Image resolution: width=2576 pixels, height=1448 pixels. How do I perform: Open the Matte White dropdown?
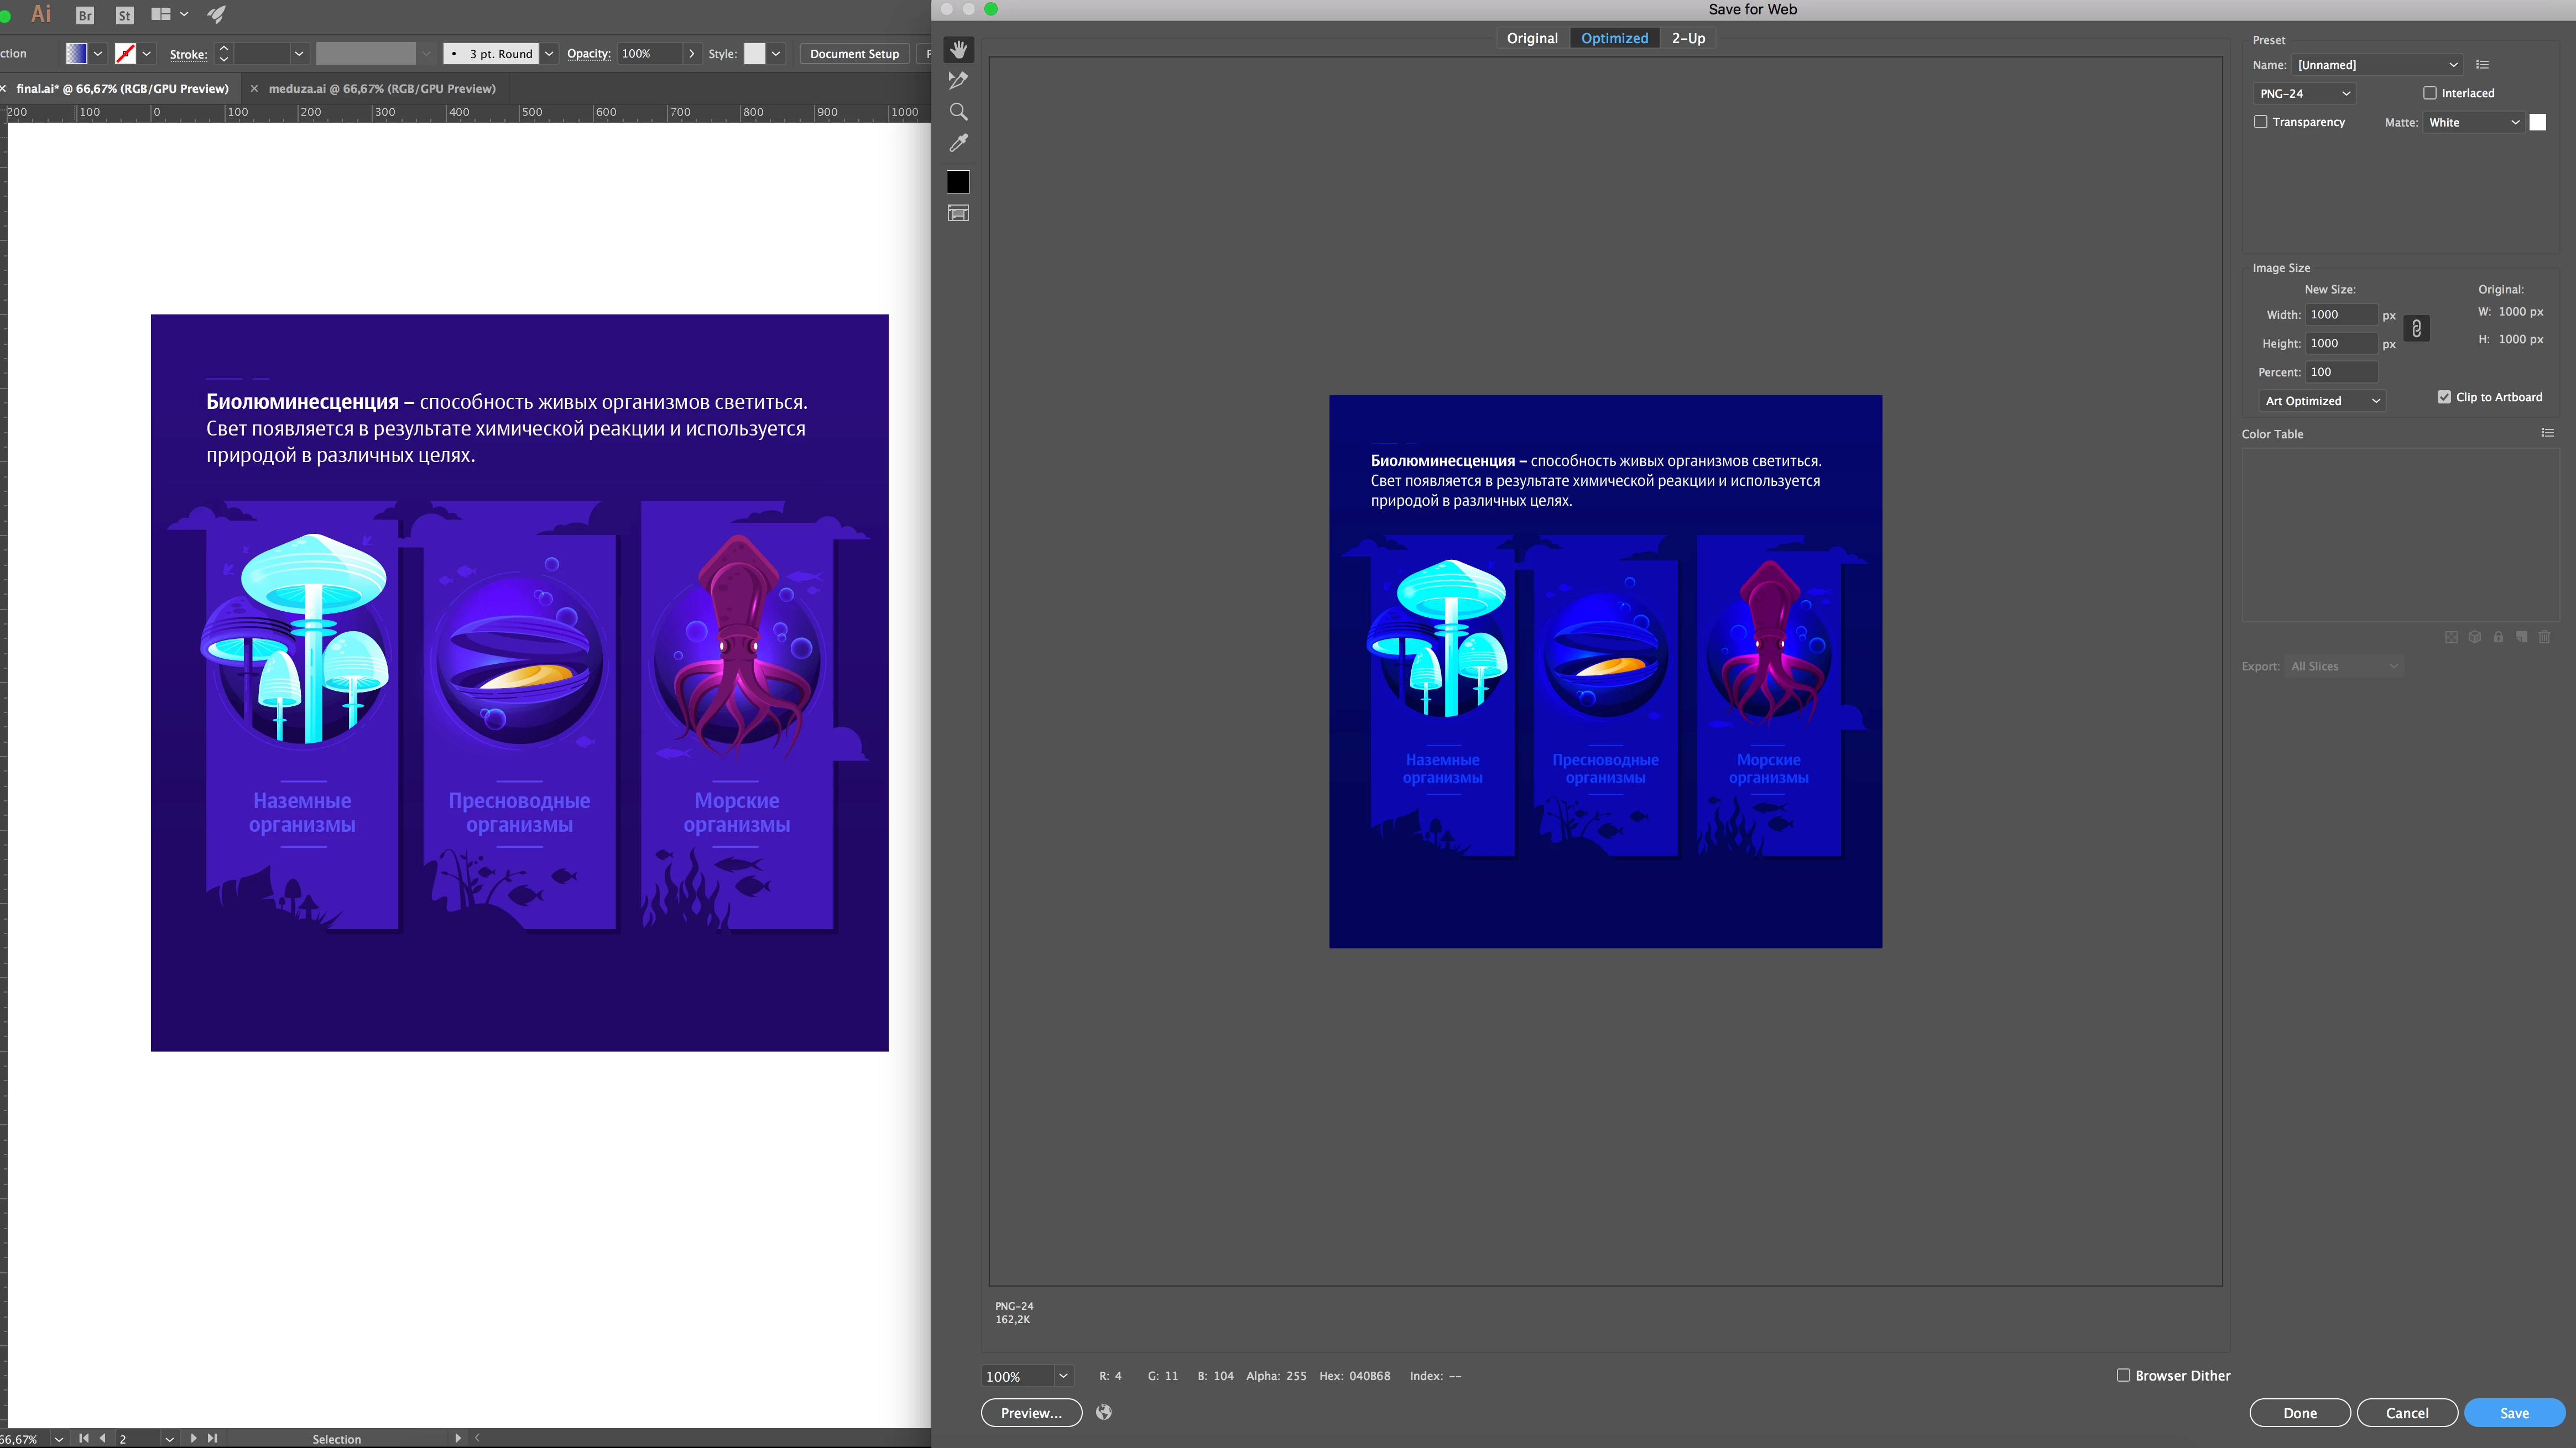coord(2473,122)
